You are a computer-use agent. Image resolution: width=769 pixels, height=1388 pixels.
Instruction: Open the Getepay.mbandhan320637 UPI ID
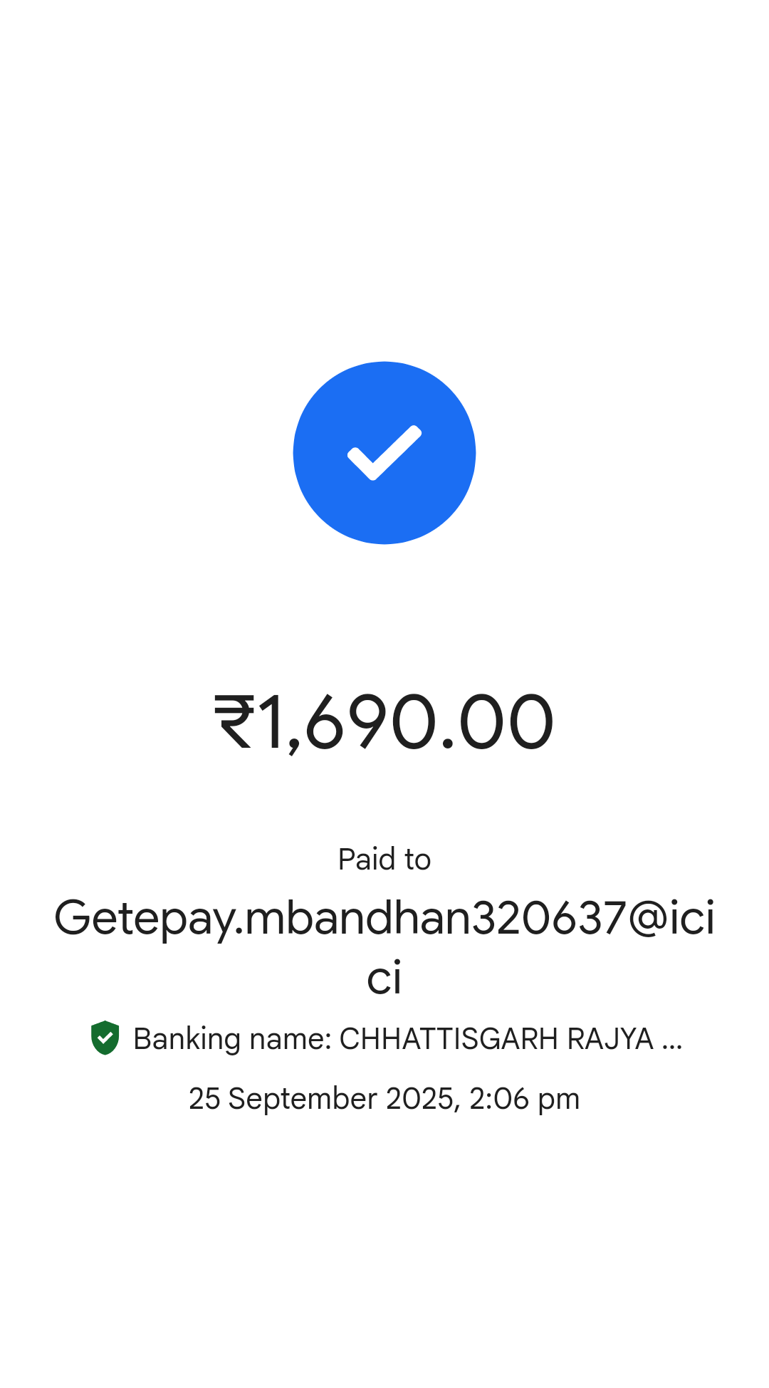point(384,946)
